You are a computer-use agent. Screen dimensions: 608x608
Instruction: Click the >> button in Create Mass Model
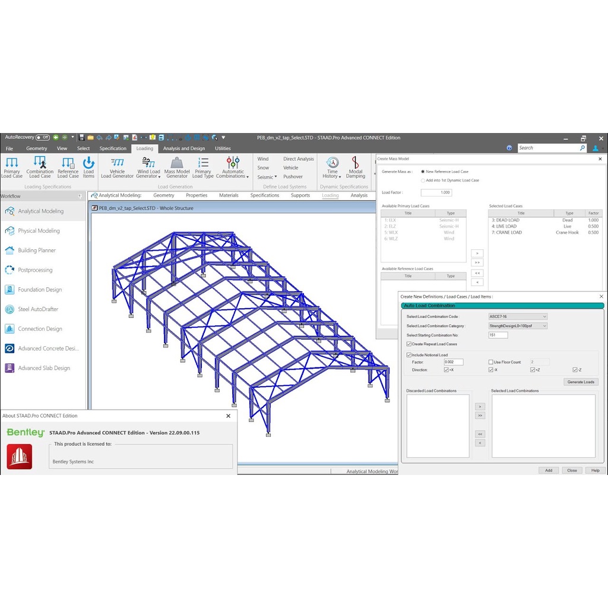click(477, 262)
